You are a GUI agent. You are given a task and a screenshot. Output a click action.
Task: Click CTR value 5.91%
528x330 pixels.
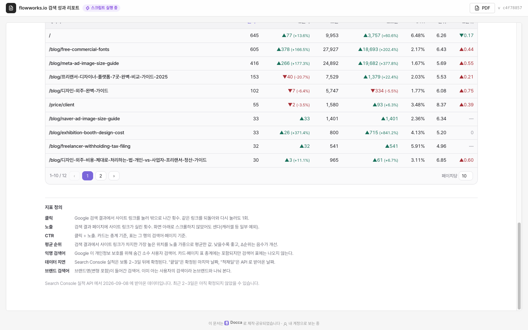[x=418, y=146]
